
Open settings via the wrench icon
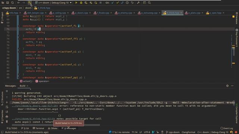pos(138,3)
